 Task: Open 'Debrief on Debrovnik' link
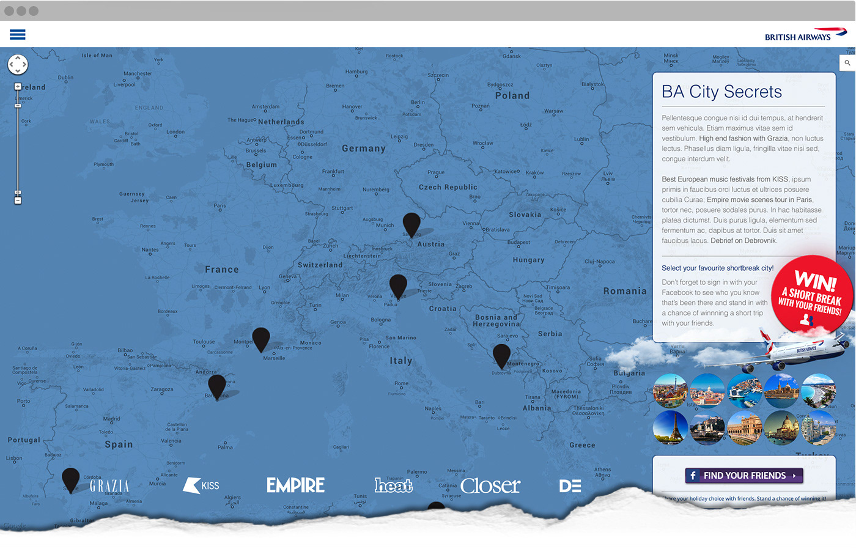pyautogui.click(x=743, y=240)
